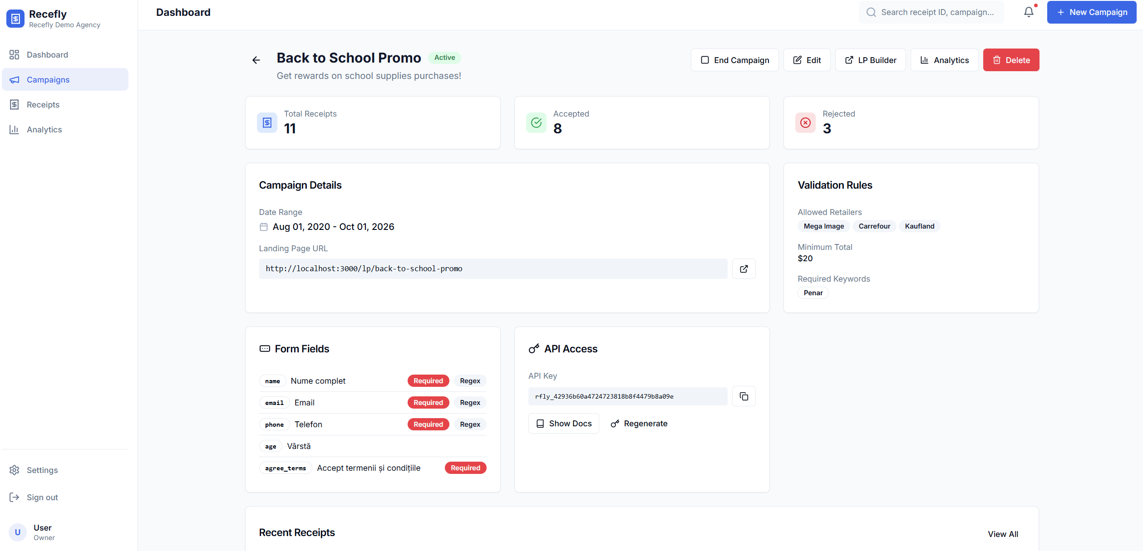The width and height of the screenshot is (1143, 551).
Task: Click the Sign out icon
Action: click(15, 497)
